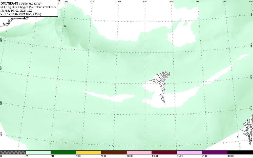Click the Iceland coastline outline
The image size is (253, 158).
(x=15, y=21)
